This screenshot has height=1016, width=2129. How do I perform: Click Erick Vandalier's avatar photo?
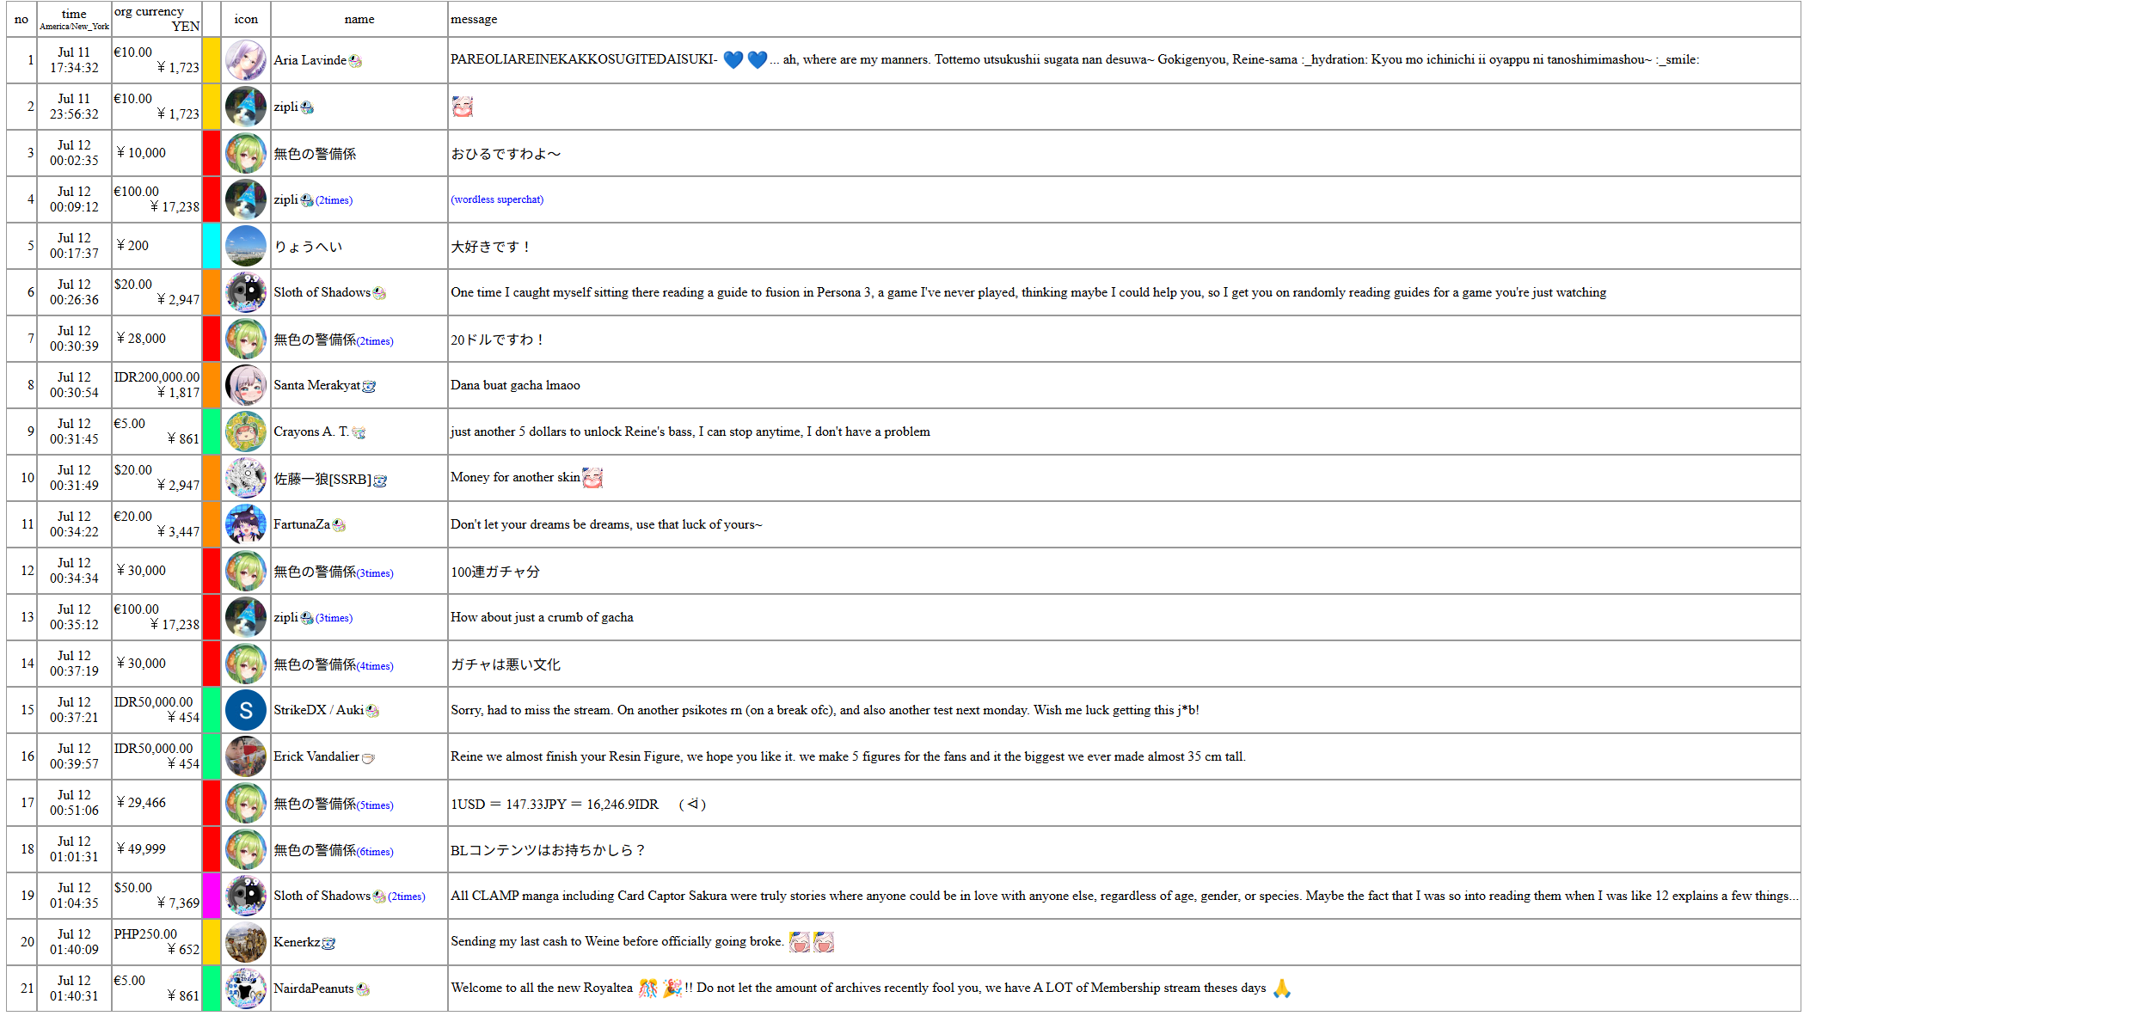[246, 756]
